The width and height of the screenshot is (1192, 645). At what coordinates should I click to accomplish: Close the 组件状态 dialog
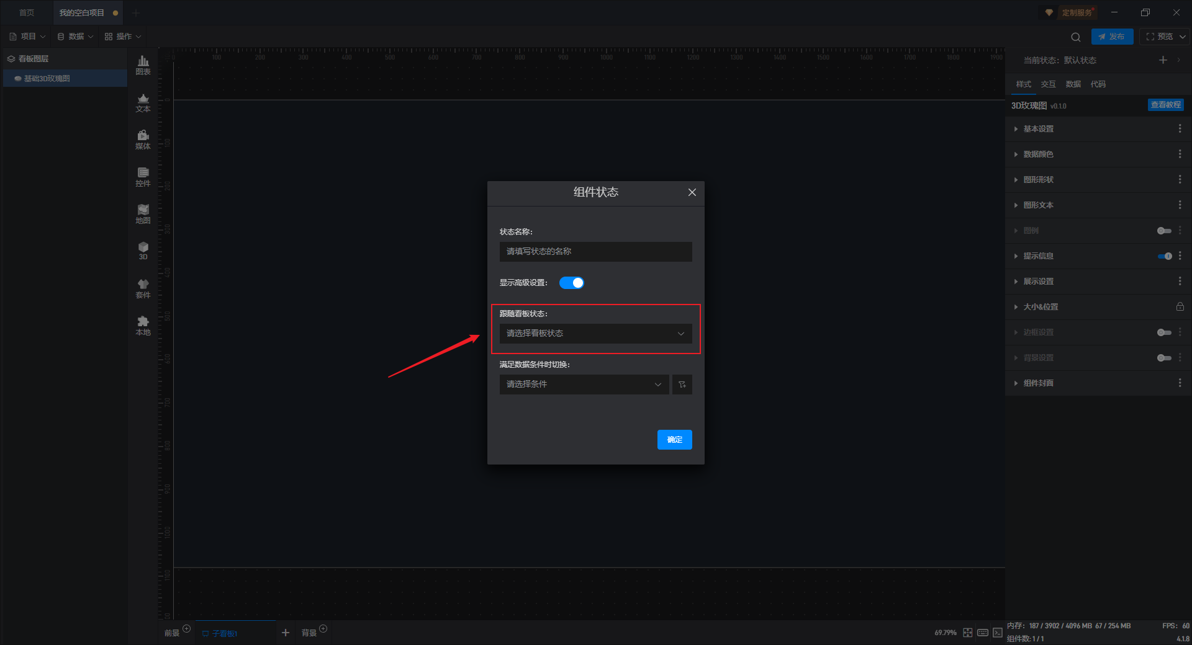pyautogui.click(x=692, y=192)
